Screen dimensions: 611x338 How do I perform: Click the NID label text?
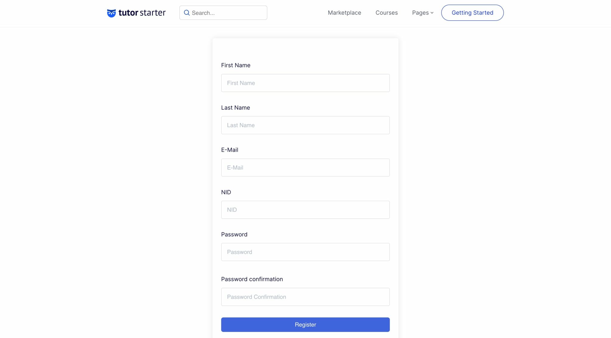226,192
